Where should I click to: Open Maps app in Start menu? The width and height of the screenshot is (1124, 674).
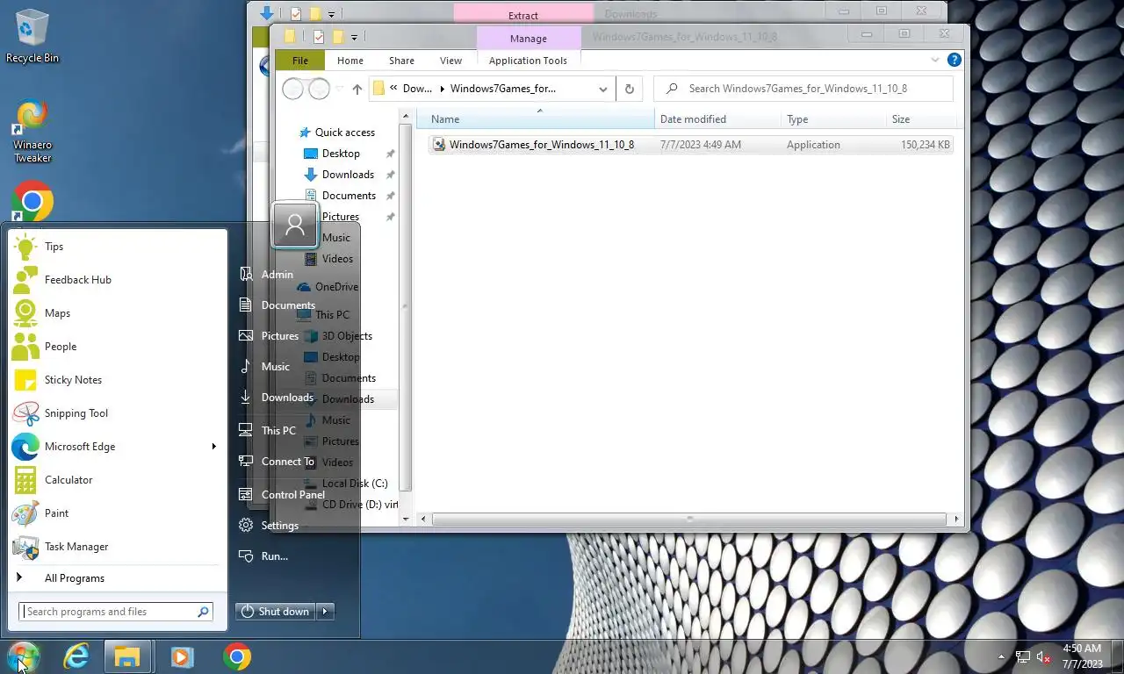point(116,313)
